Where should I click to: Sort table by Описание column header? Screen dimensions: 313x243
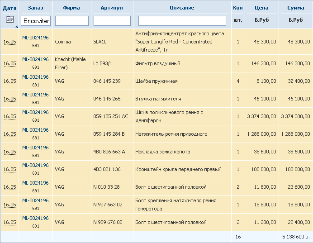coord(182,8)
